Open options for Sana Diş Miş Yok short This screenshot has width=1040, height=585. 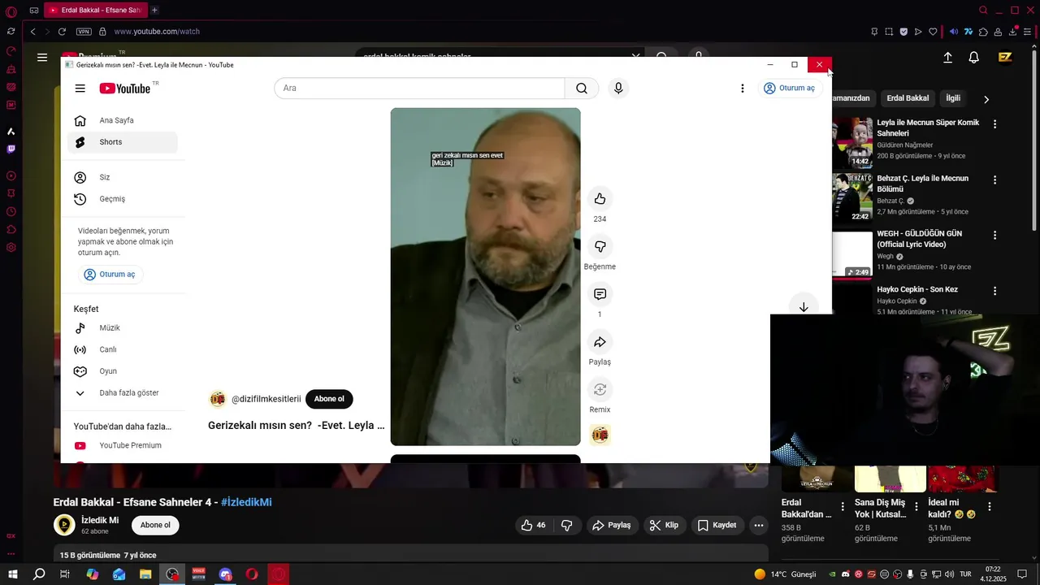click(916, 506)
